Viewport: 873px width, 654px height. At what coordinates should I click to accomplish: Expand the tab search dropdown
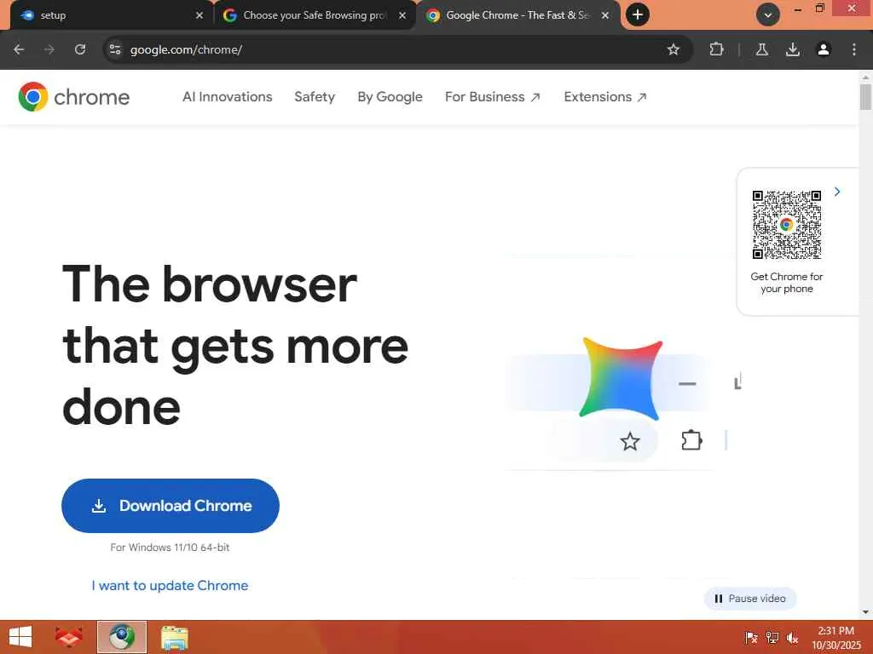pos(768,15)
